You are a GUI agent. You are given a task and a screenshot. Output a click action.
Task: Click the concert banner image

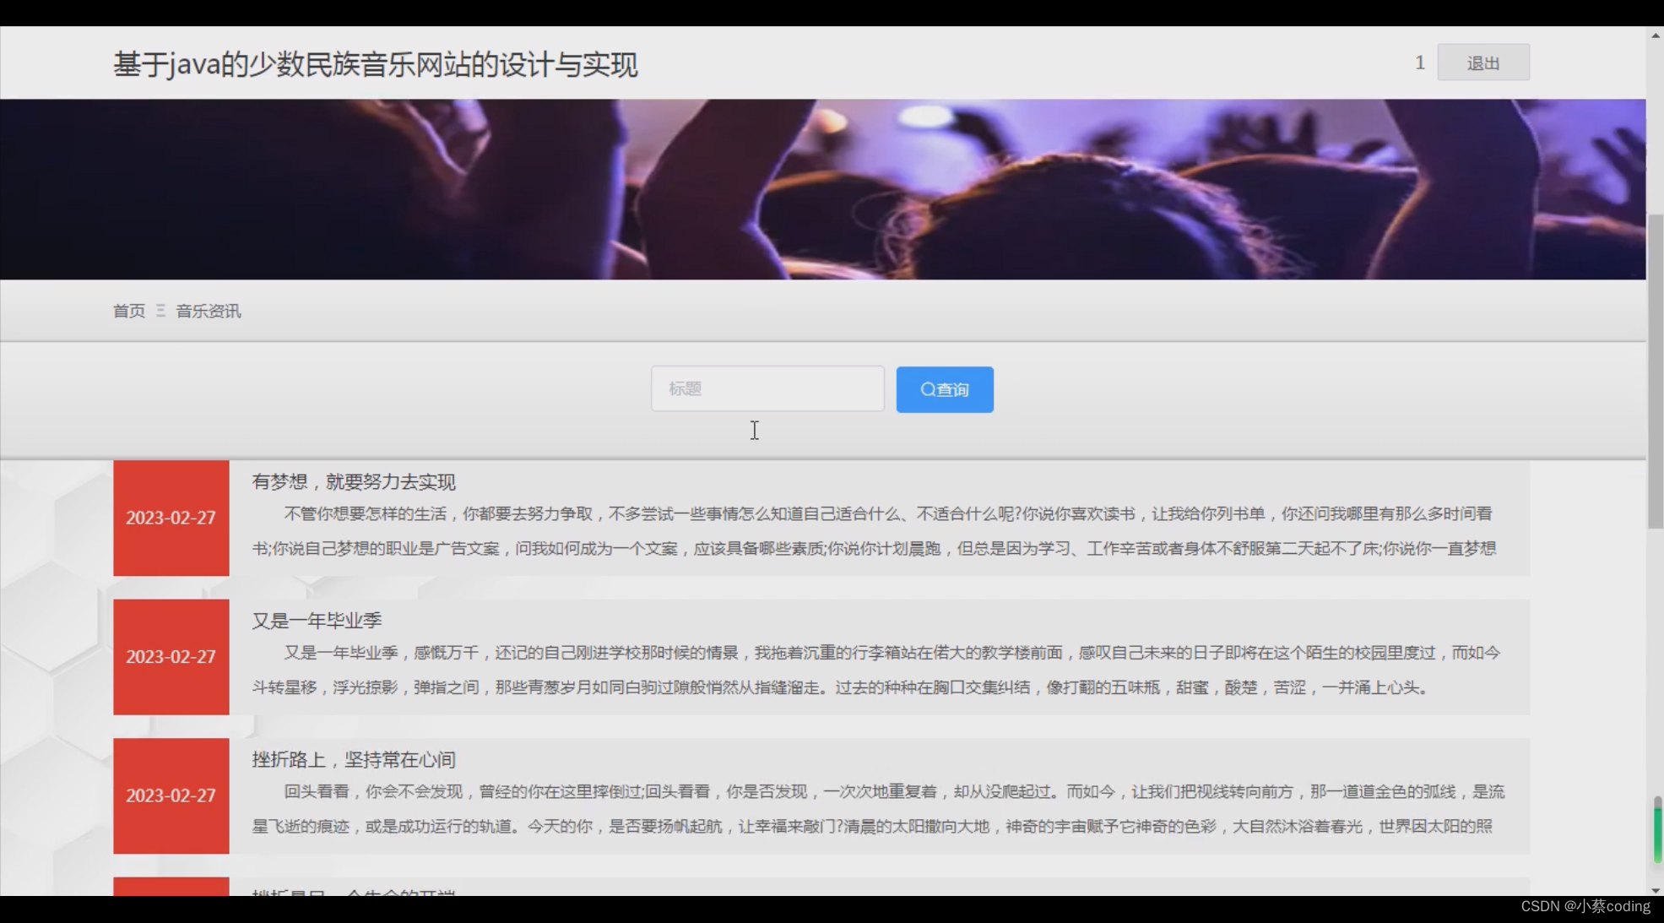[822, 189]
